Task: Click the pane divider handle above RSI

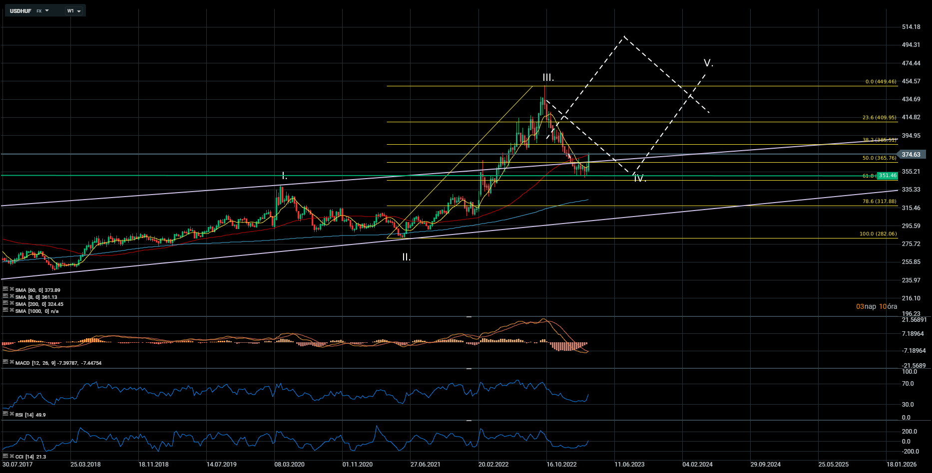Action: [469, 369]
